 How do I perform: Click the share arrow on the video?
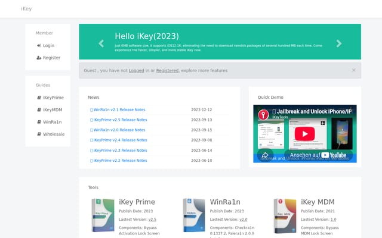coord(265,155)
